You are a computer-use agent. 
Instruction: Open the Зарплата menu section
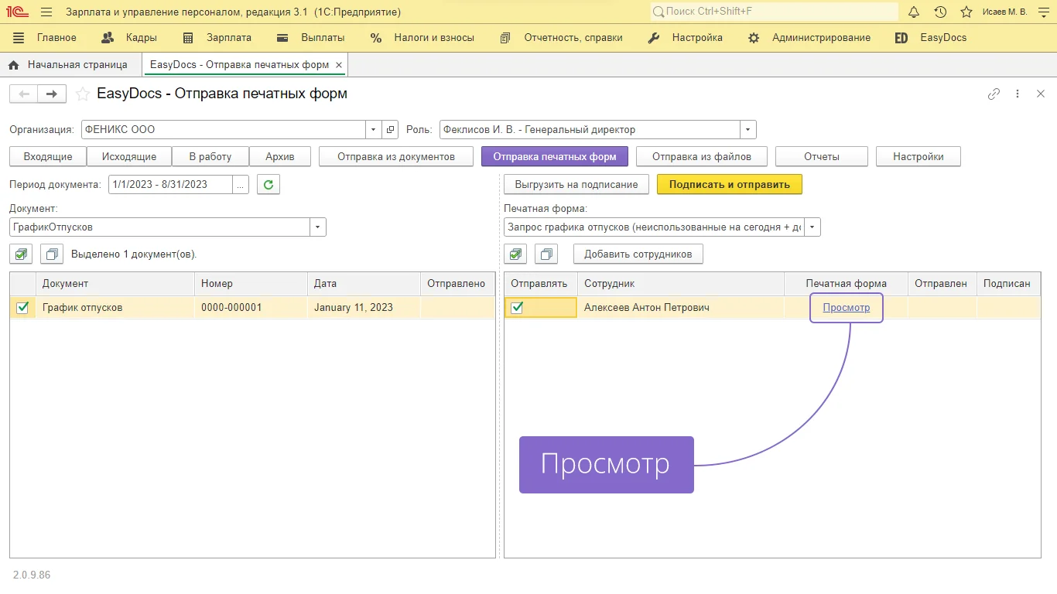click(x=217, y=38)
